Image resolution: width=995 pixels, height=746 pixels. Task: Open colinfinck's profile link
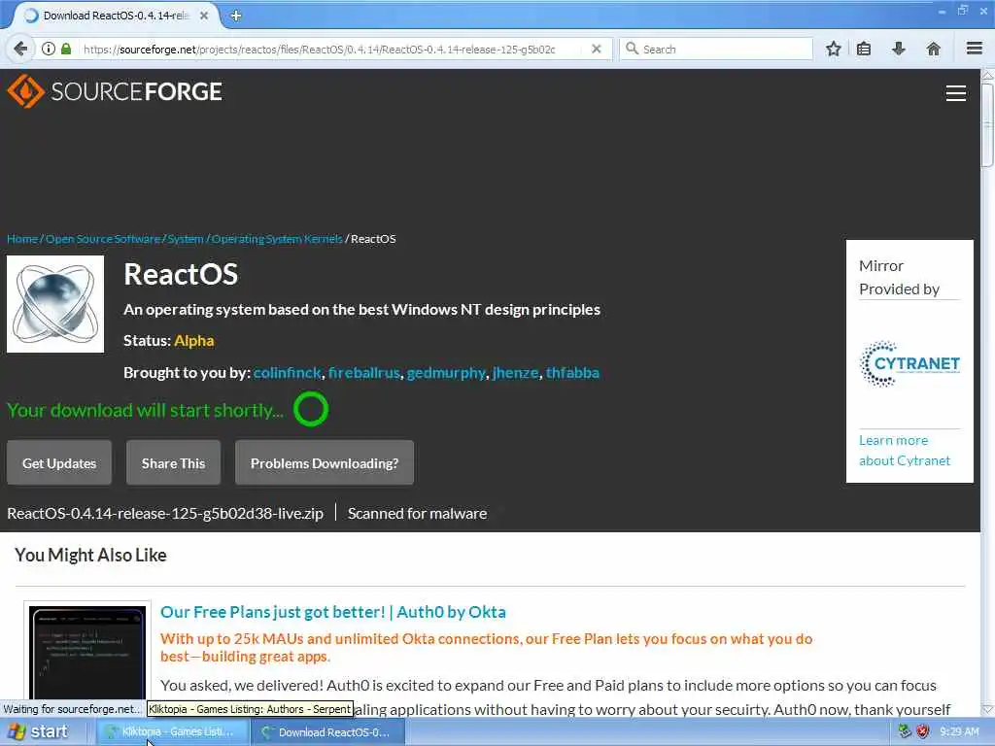click(x=288, y=372)
